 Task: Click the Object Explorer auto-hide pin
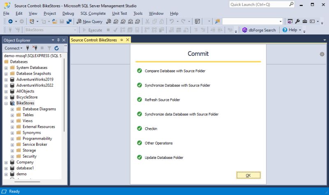pos(58,40)
